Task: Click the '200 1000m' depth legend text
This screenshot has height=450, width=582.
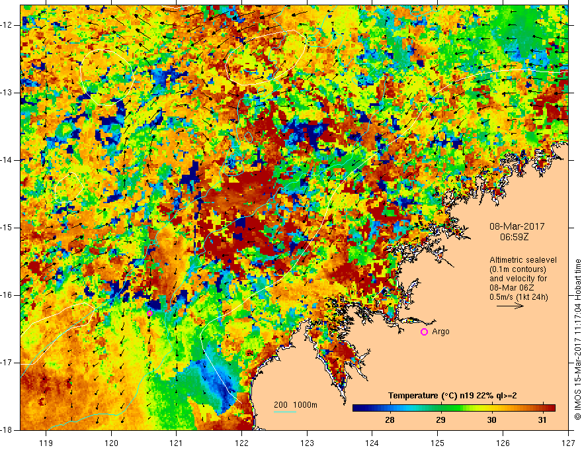Action: (x=296, y=405)
